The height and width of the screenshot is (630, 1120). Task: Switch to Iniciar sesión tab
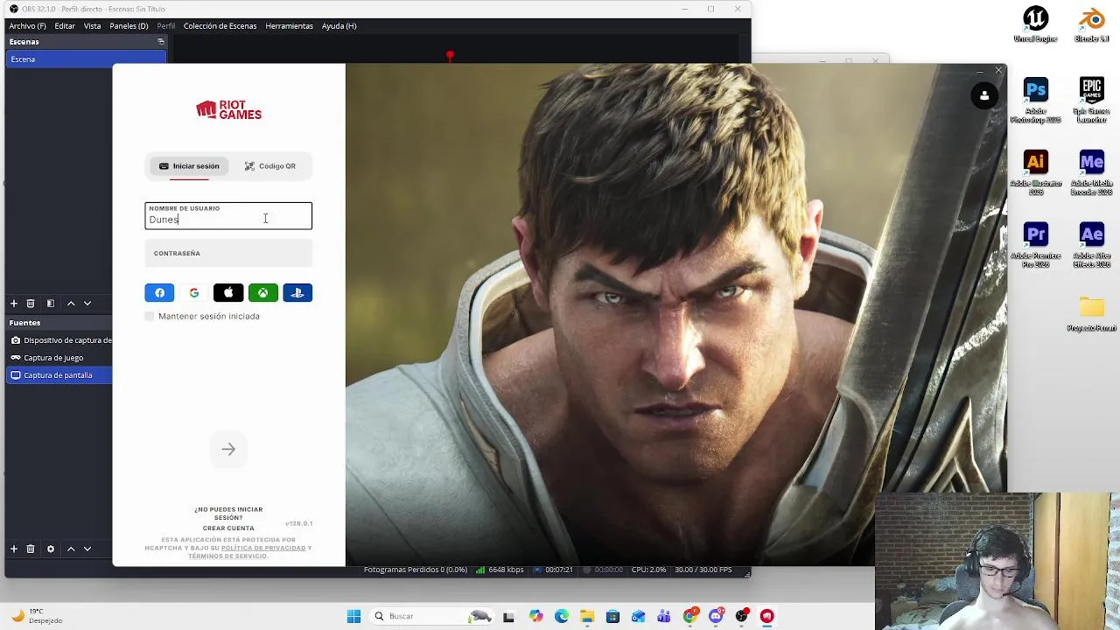tap(189, 166)
